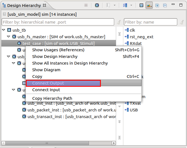The image size is (187, 148).
Task: Collapse the usb_fs_master tree node
Action: 8,37
